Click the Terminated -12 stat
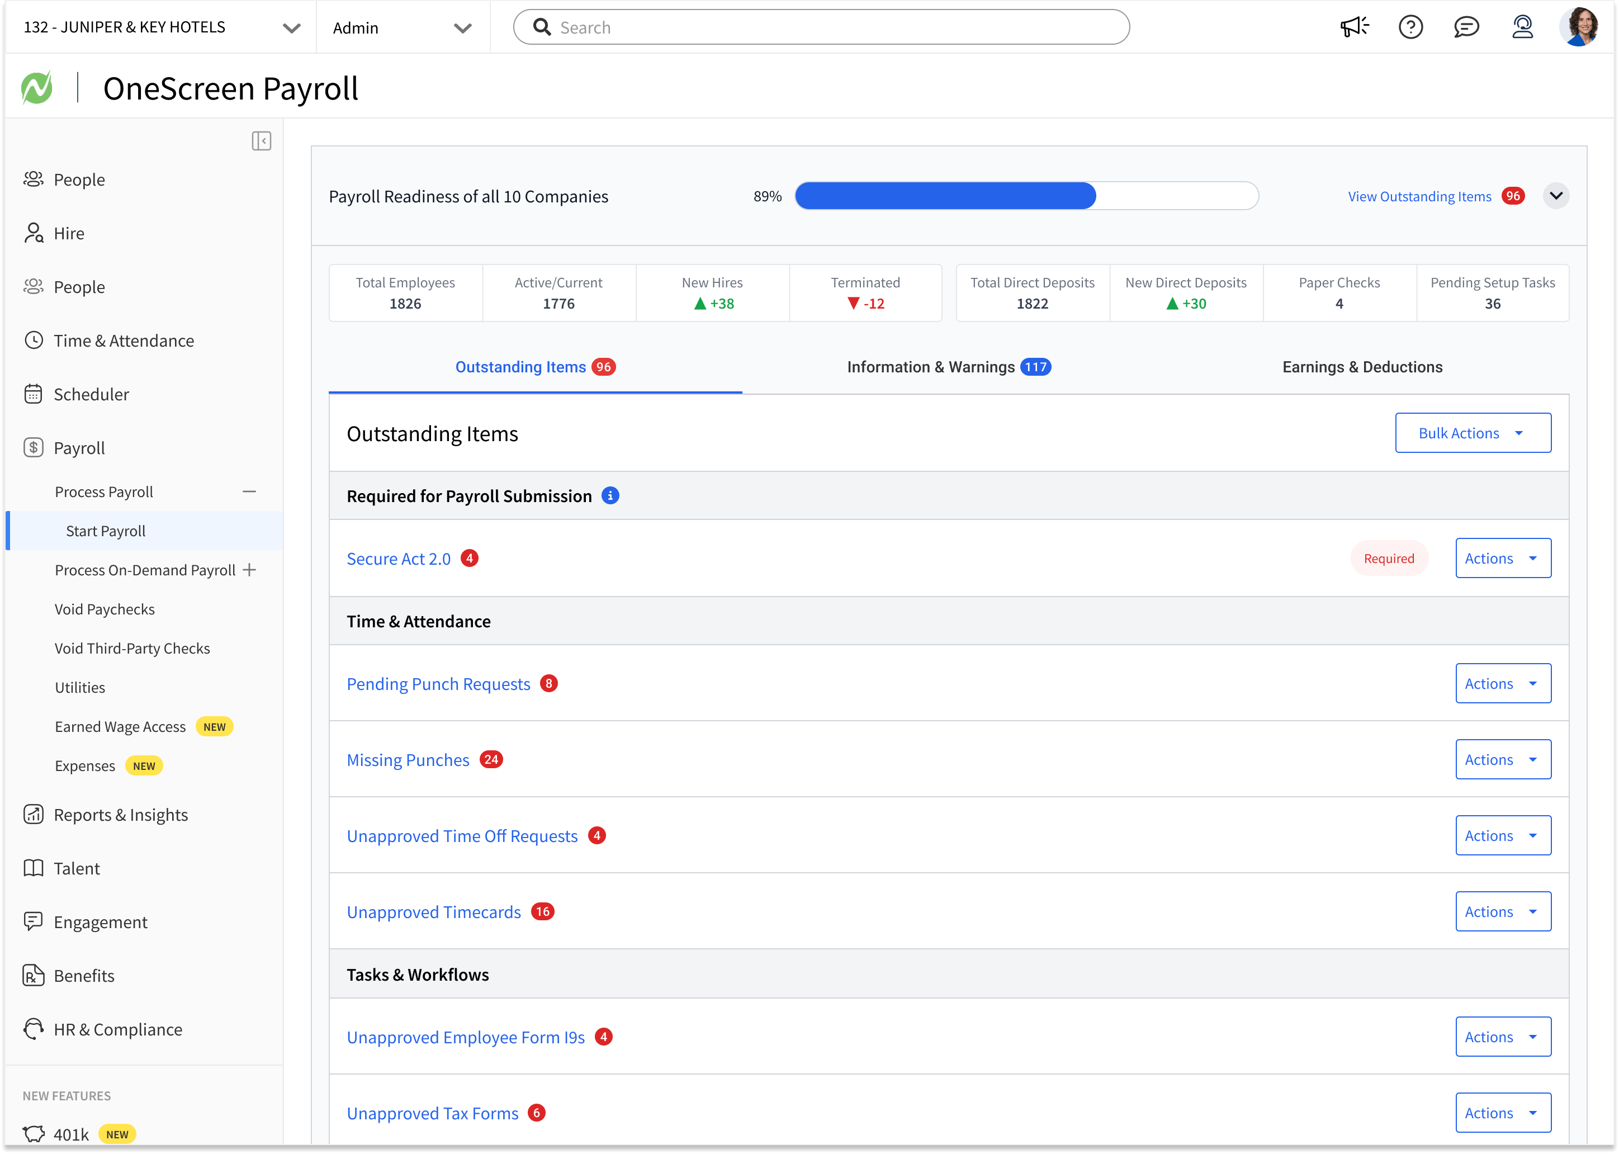This screenshot has width=1619, height=1154. click(865, 293)
